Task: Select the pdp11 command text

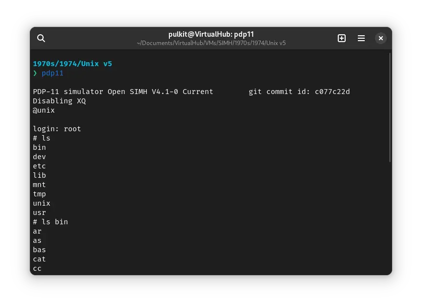Action: [52, 73]
